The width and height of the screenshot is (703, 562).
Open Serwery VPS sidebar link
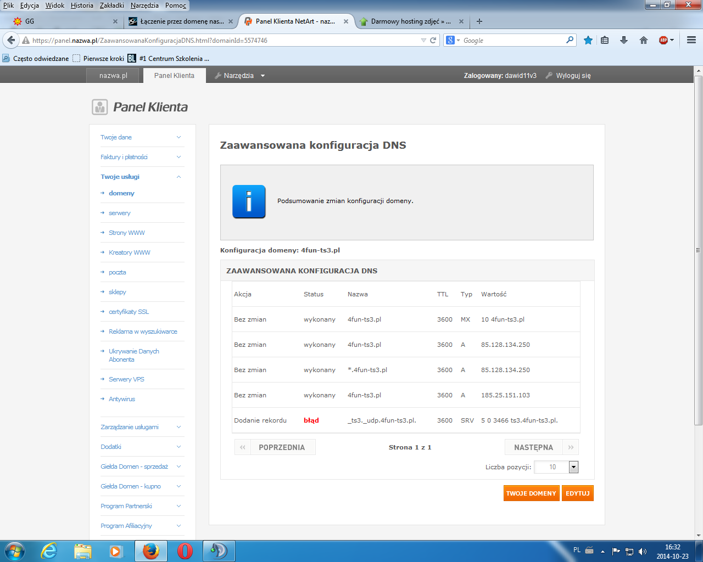(126, 379)
